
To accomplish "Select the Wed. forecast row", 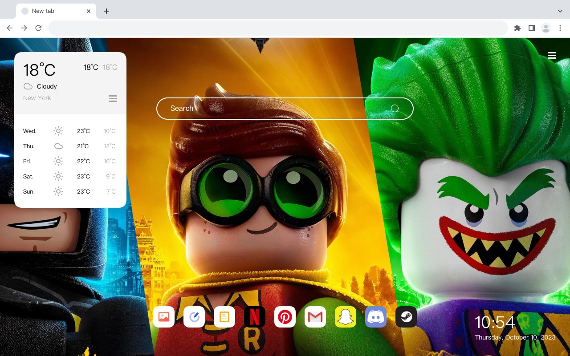I will tap(70, 131).
